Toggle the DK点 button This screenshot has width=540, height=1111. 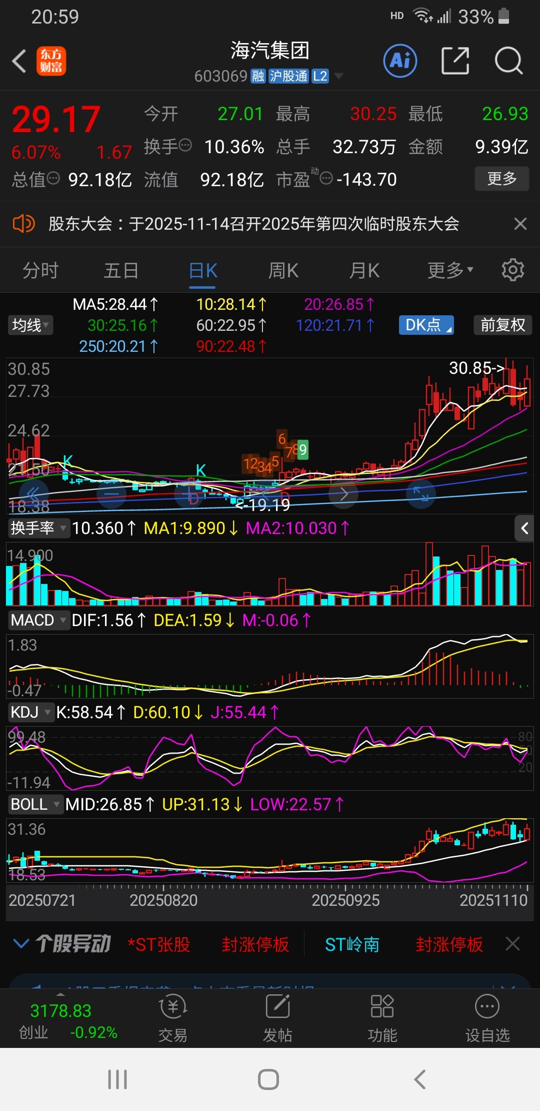(426, 325)
